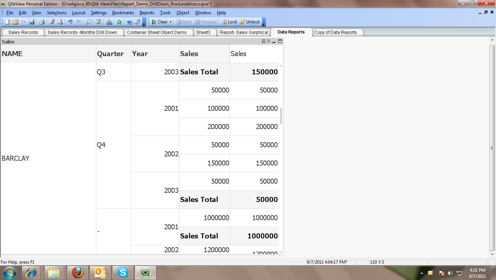Open Skype from the taskbar
Screen dimensions: 496x280
123,273
